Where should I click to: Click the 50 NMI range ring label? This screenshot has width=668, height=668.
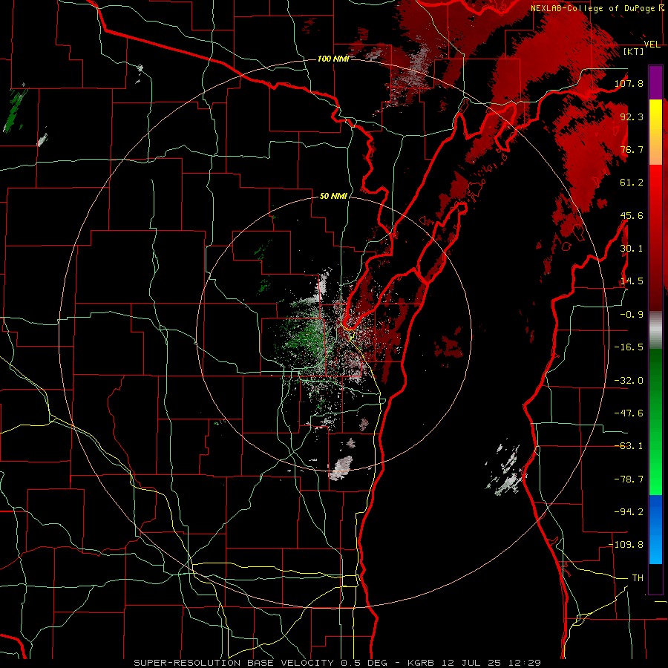(333, 197)
